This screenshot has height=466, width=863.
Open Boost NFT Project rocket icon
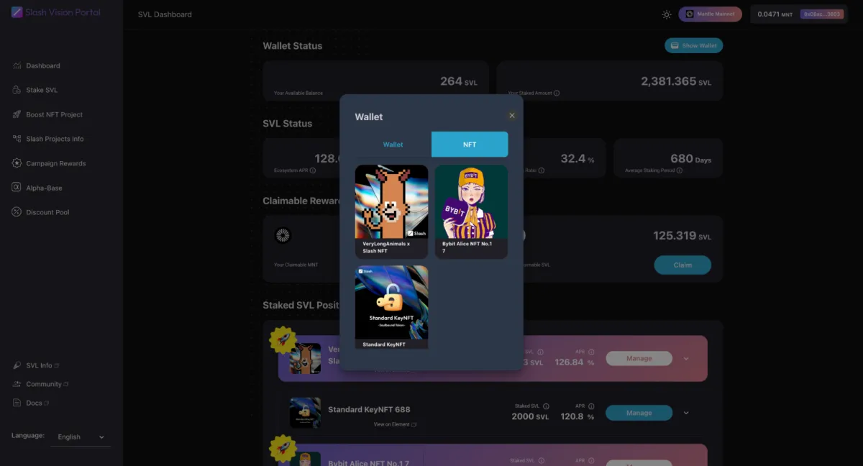coord(17,114)
